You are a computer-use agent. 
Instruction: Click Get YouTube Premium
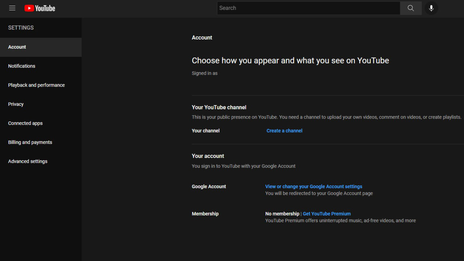pyautogui.click(x=326, y=214)
